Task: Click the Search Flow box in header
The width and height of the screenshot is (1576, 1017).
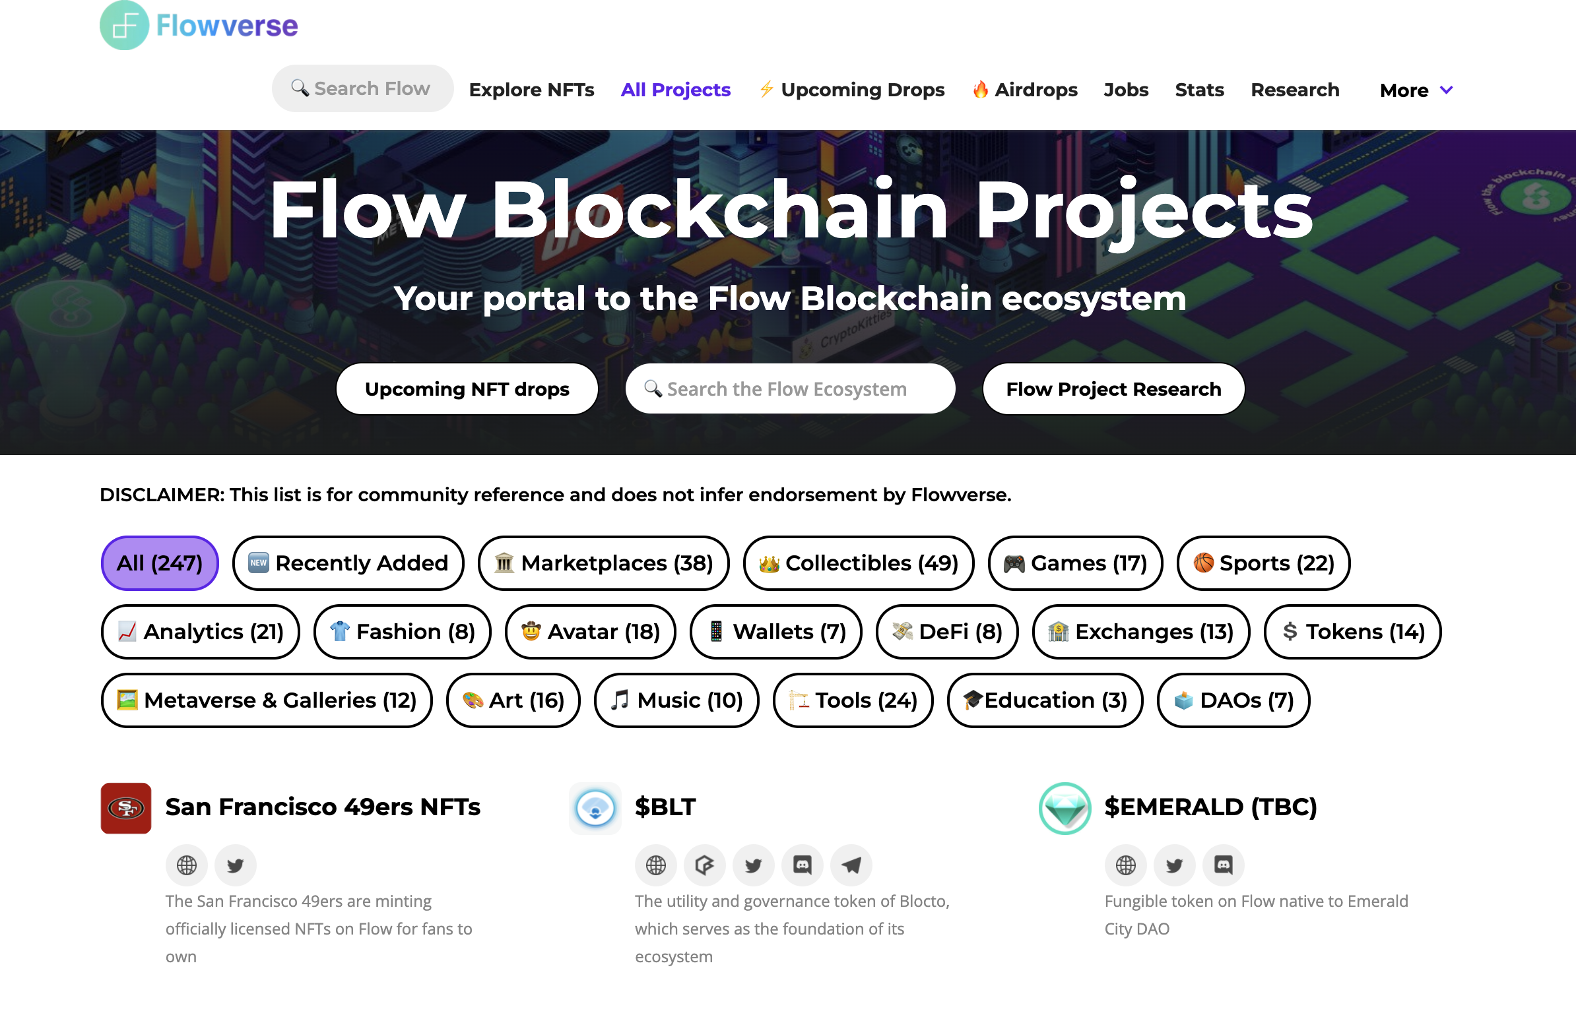Action: pyautogui.click(x=363, y=88)
